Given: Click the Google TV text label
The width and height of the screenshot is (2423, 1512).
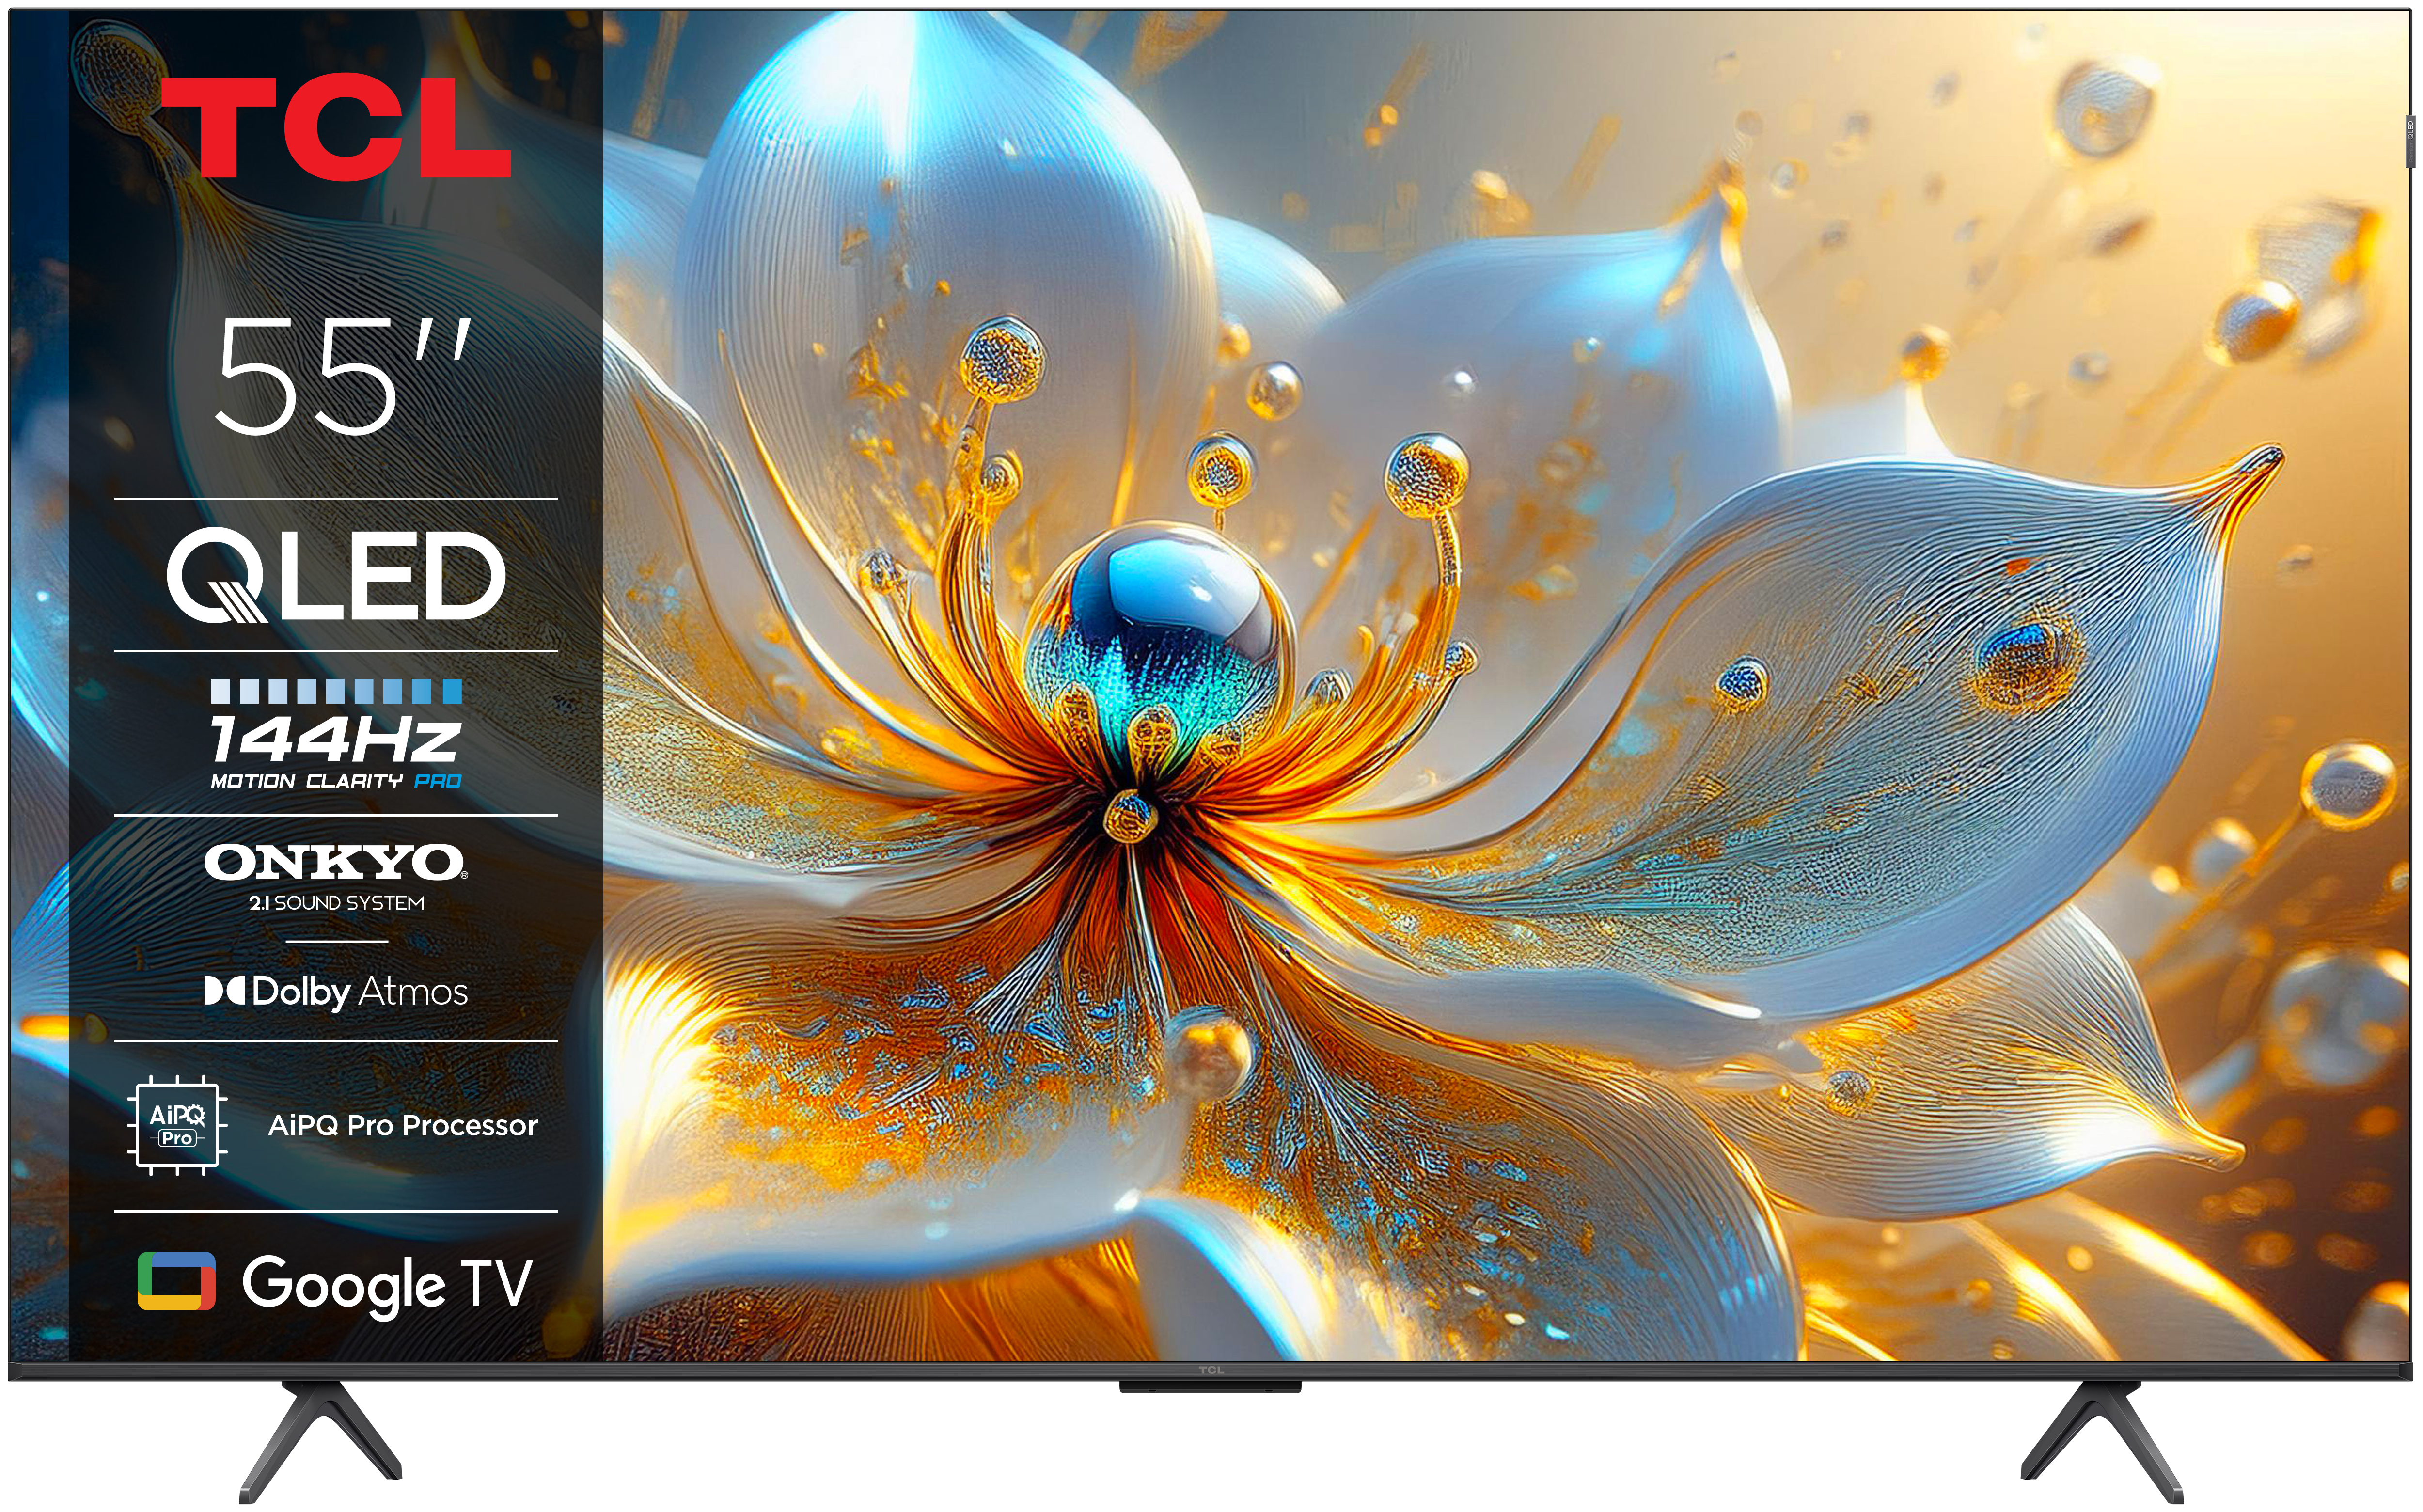Looking at the screenshot, I should (387, 1283).
